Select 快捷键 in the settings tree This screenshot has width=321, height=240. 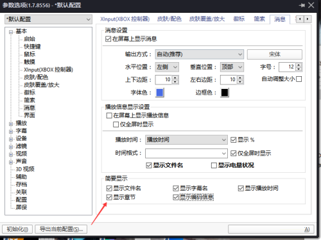(32, 47)
